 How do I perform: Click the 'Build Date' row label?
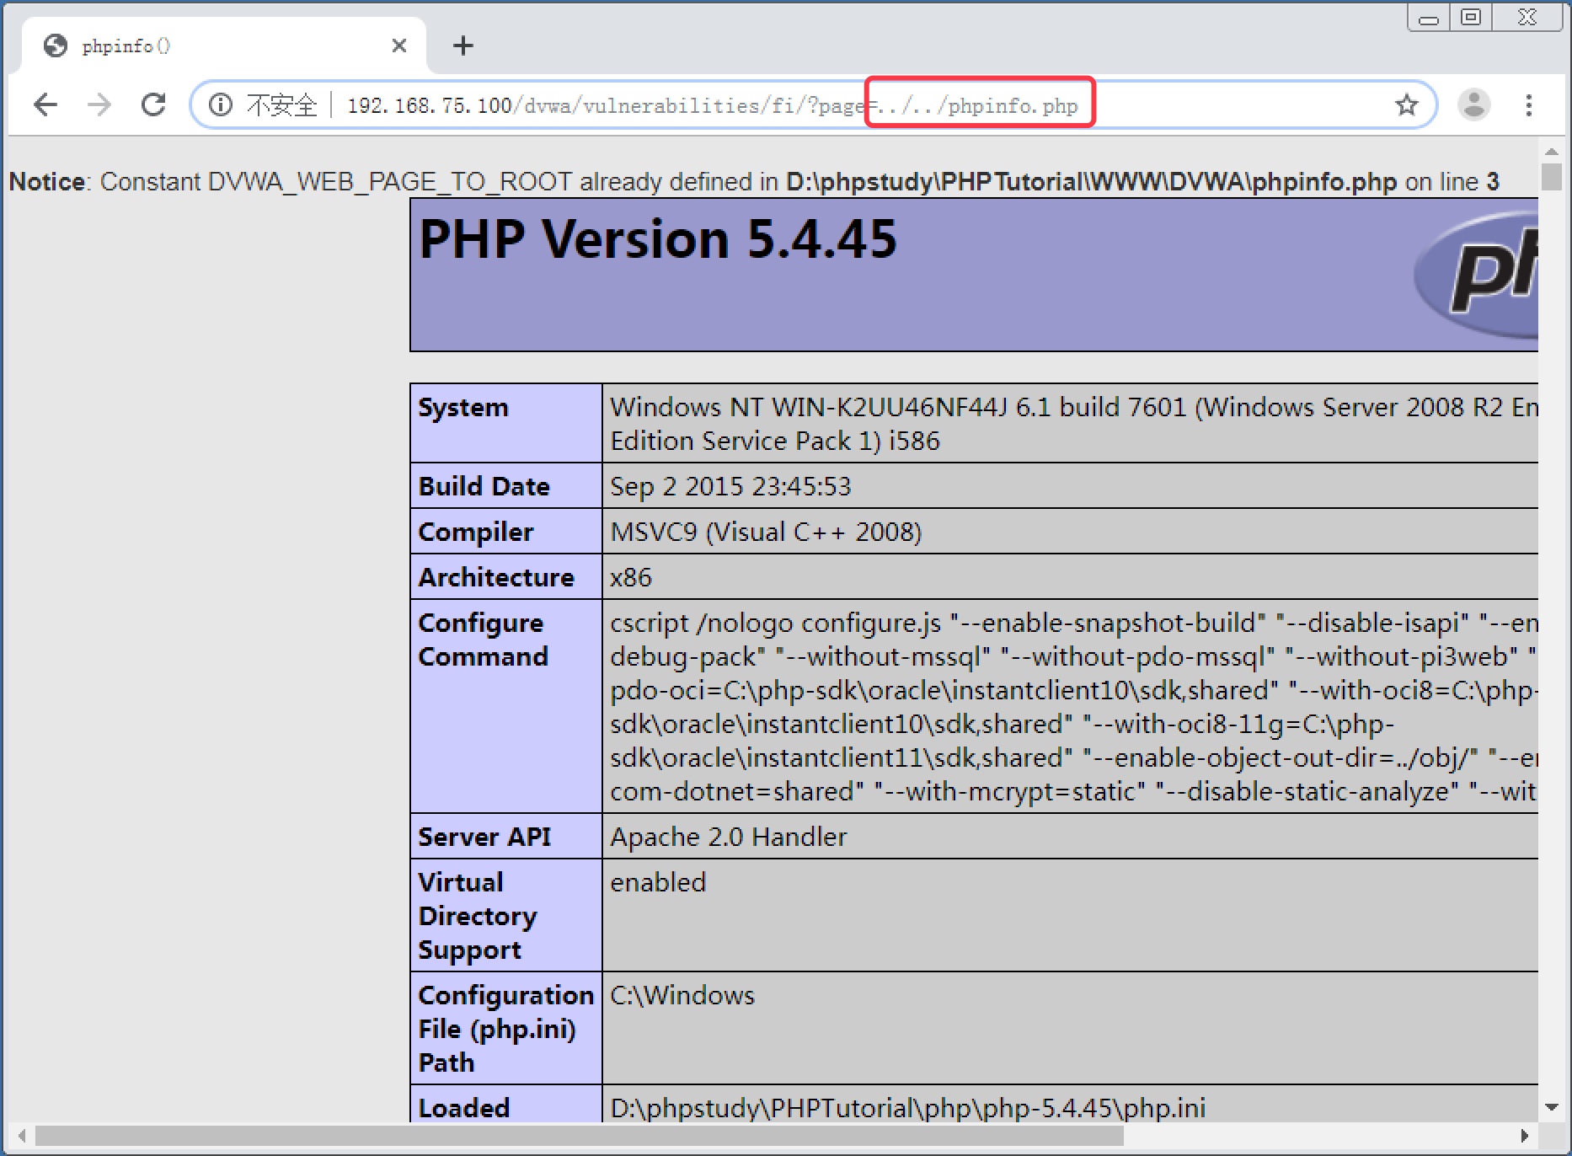pos(484,486)
